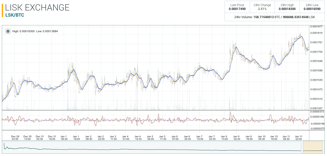
Task: Click the chart Low: 0.00013884 label
Action: point(47,31)
